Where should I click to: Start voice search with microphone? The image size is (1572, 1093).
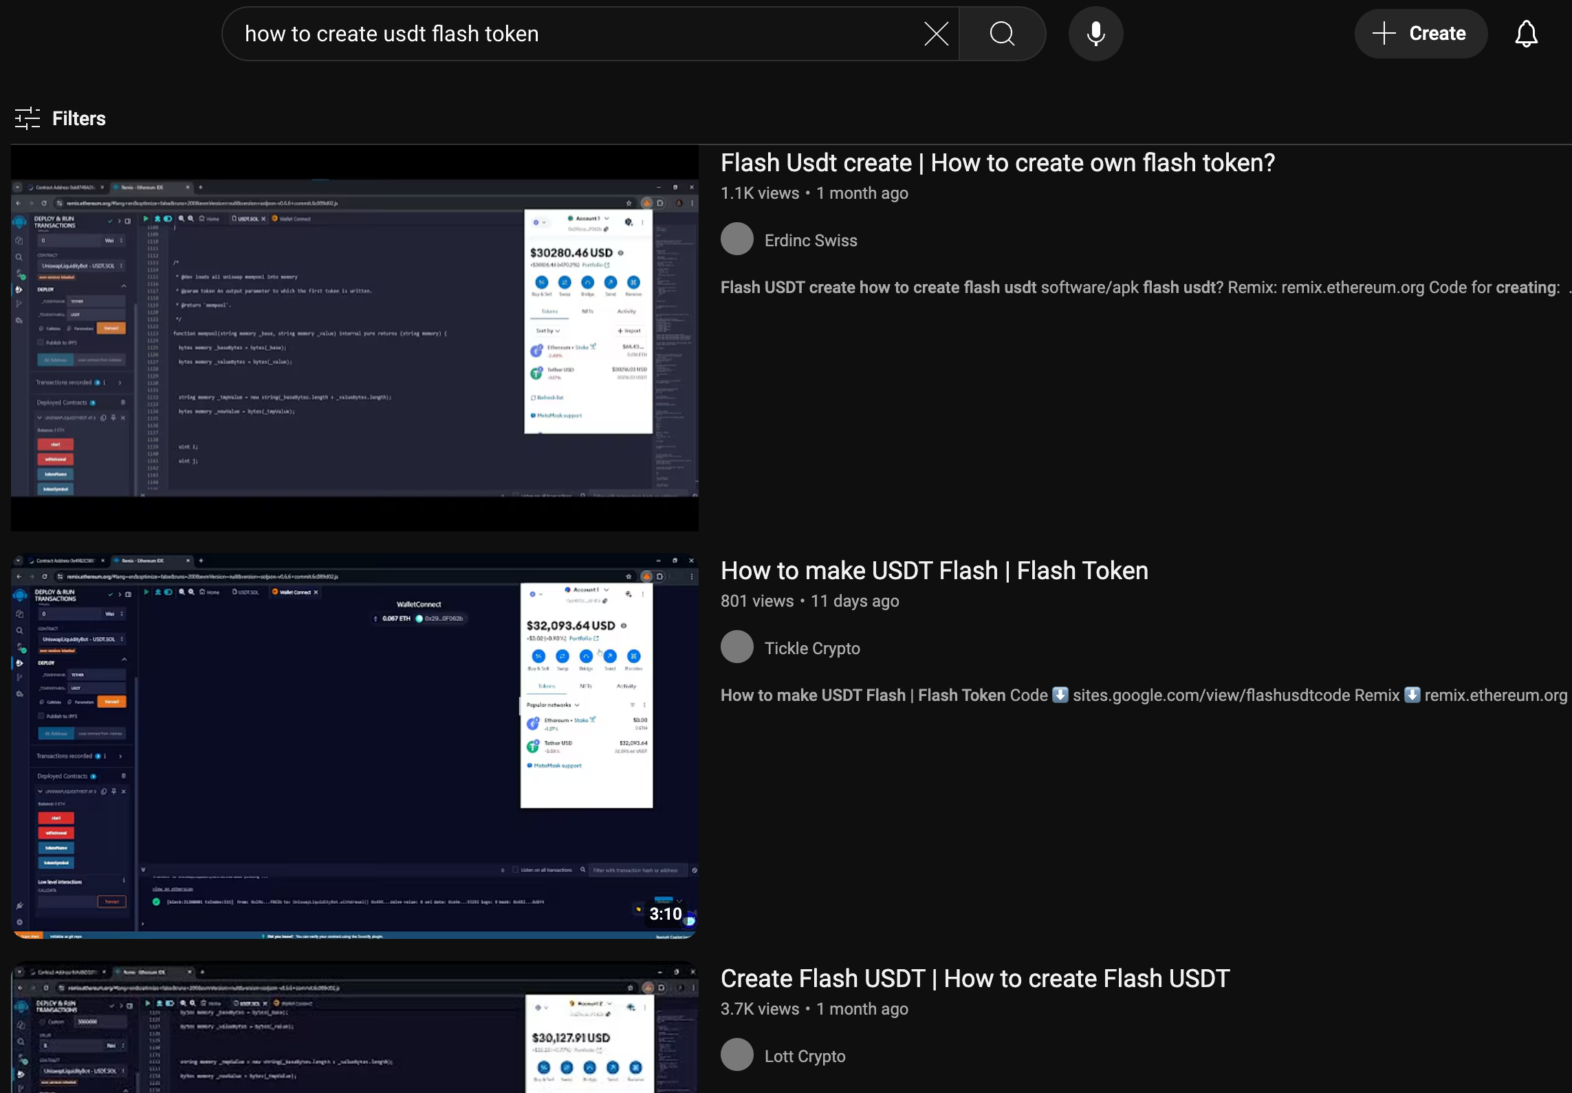pyautogui.click(x=1095, y=34)
